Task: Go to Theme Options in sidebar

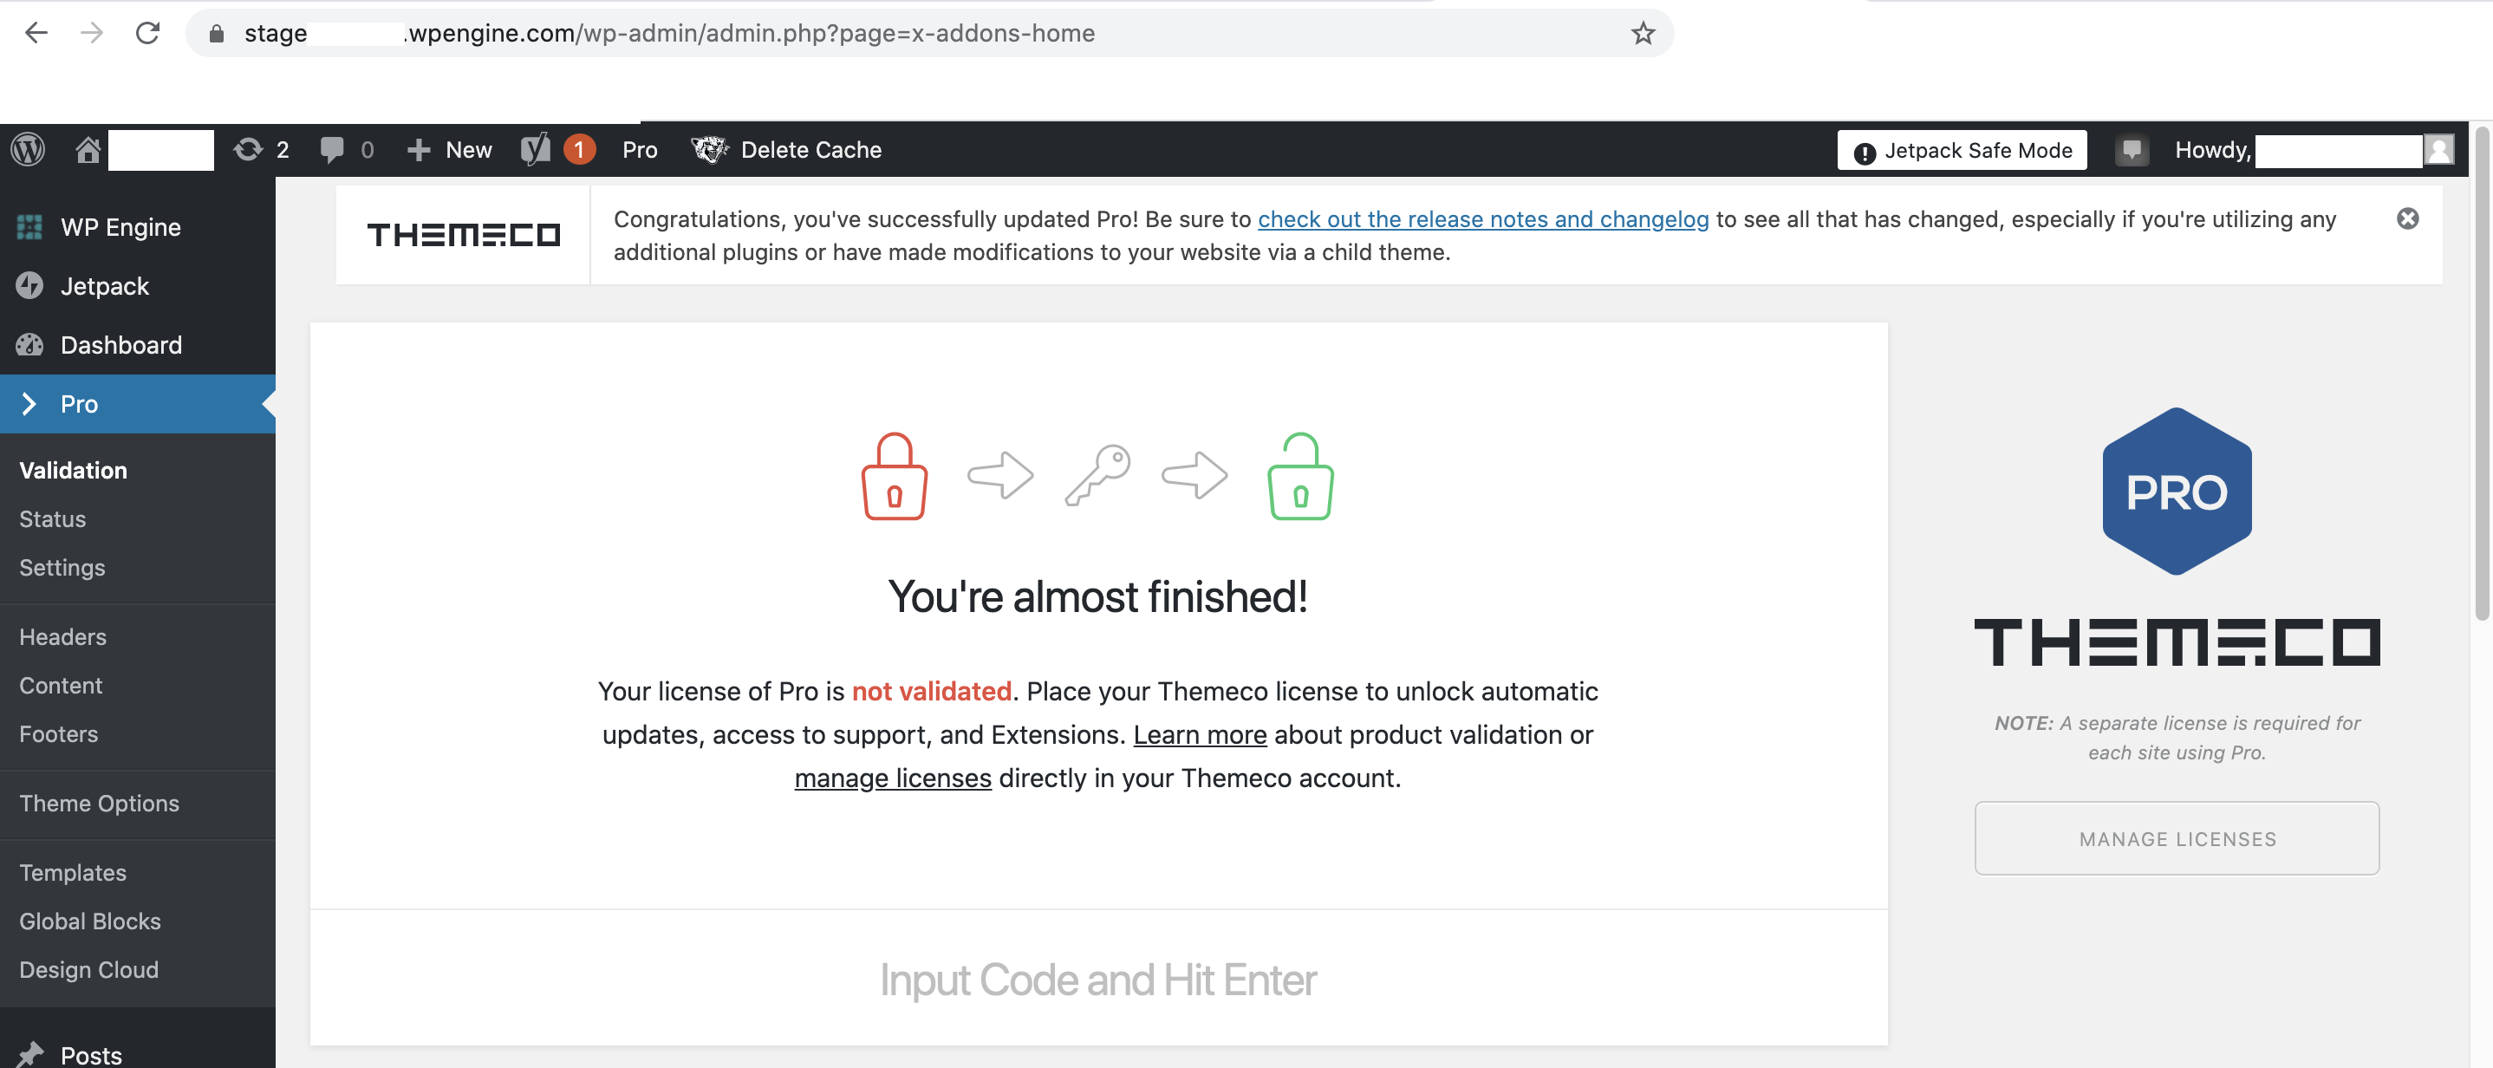Action: pyautogui.click(x=99, y=803)
